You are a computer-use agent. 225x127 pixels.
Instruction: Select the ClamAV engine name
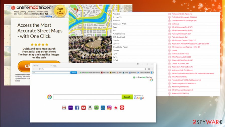116,40
